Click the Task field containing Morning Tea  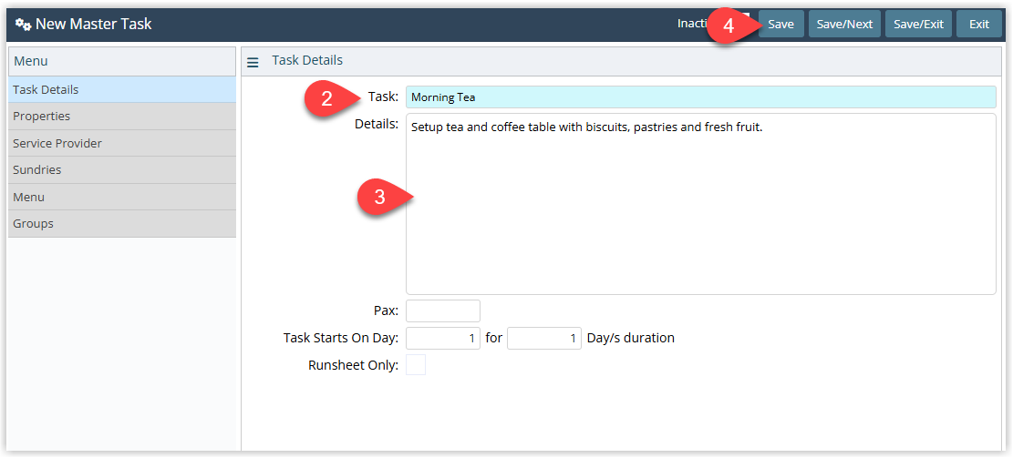(x=701, y=97)
